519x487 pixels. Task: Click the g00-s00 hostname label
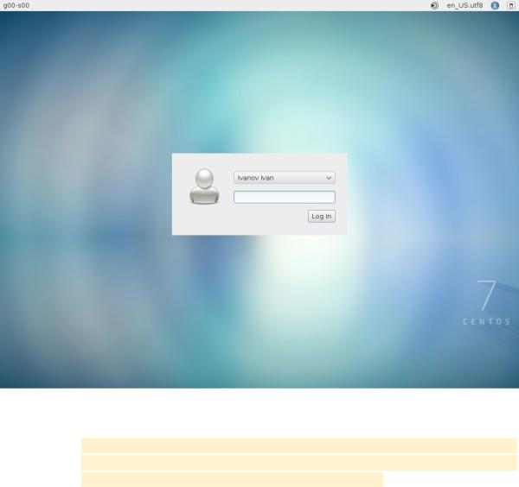pyautogui.click(x=16, y=5)
